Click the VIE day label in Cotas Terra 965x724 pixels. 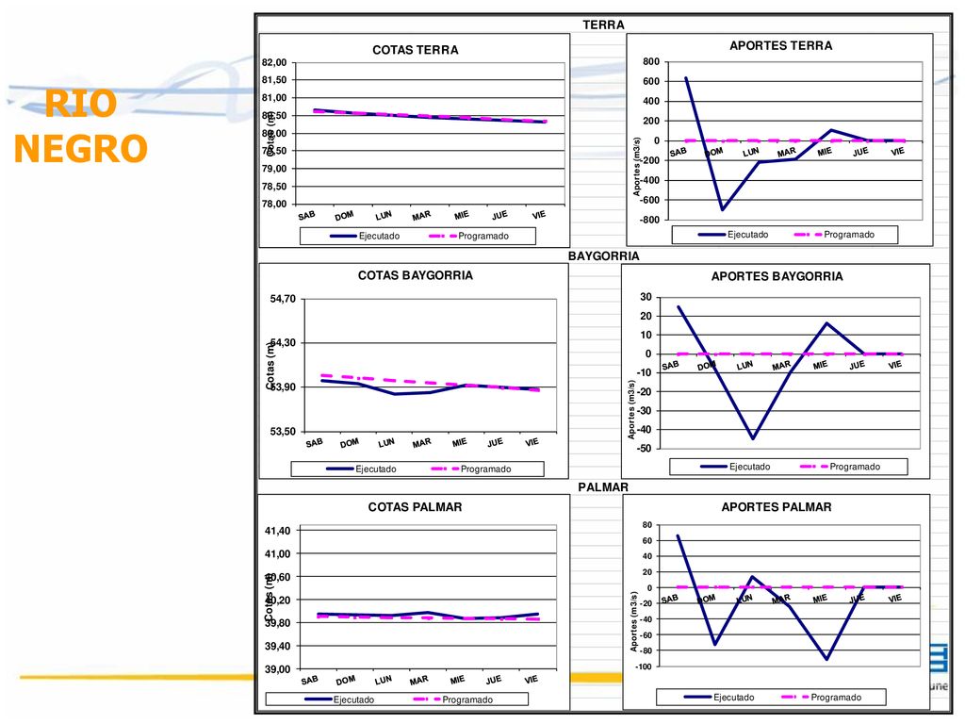(538, 215)
